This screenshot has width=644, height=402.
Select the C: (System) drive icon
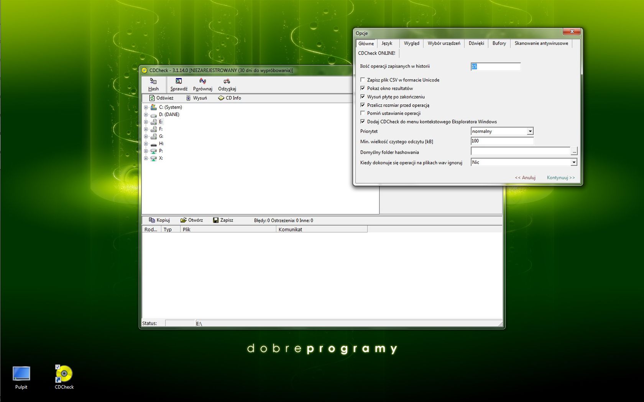pyautogui.click(x=154, y=107)
